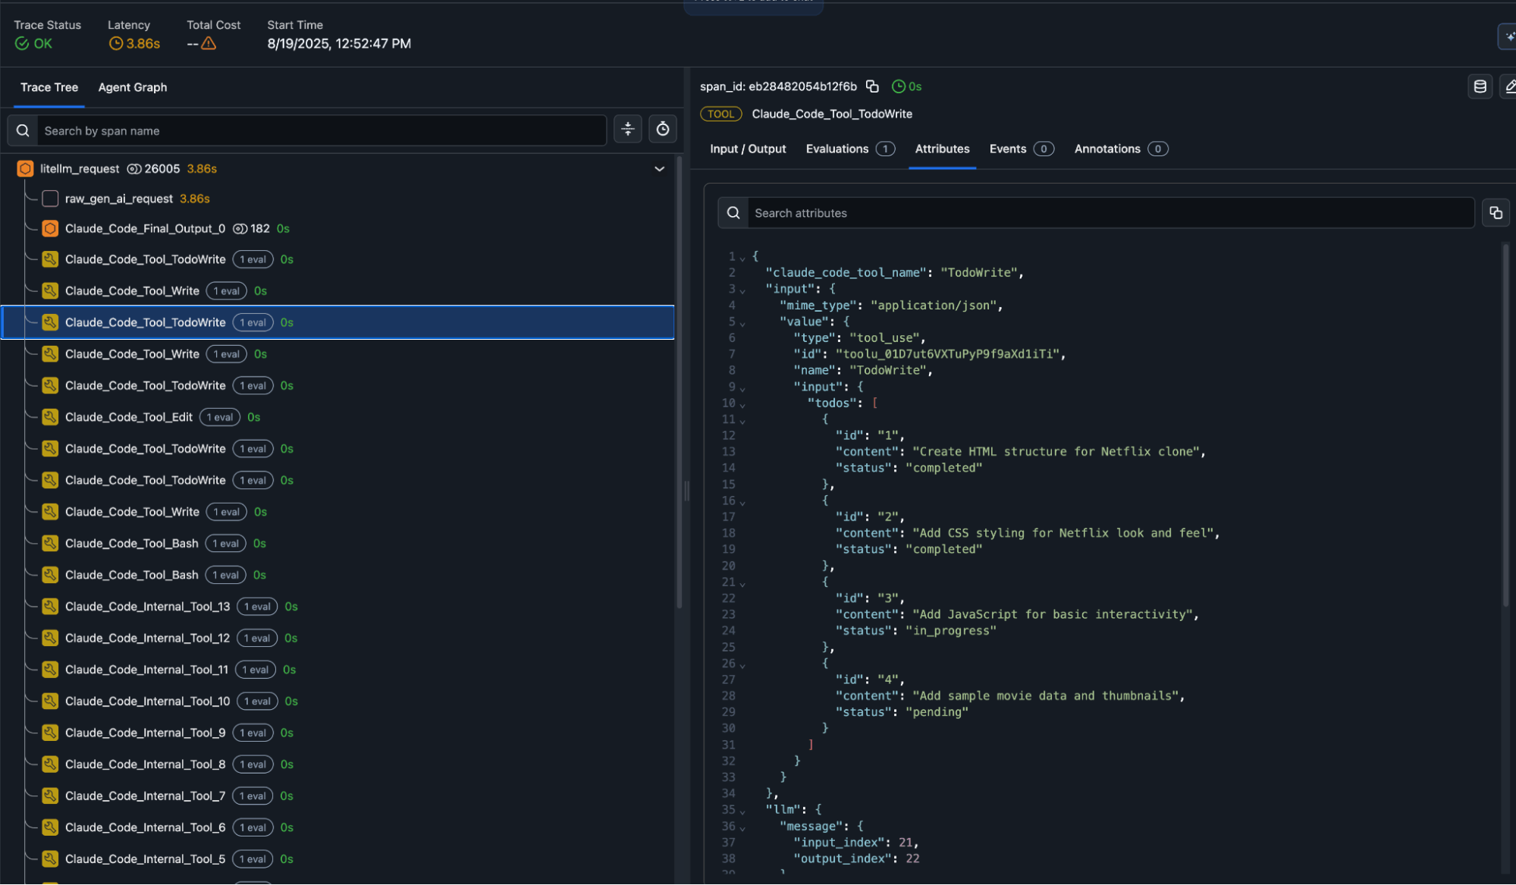The height and width of the screenshot is (885, 1516).
Task: Click copy attributes JSON icon
Action: [x=1496, y=213]
